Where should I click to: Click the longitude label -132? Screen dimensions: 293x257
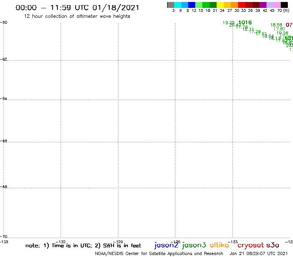click(61, 242)
